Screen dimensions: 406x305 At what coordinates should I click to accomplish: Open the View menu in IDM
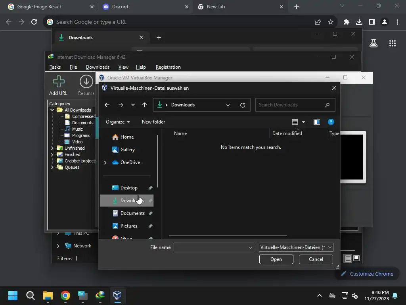[123, 67]
